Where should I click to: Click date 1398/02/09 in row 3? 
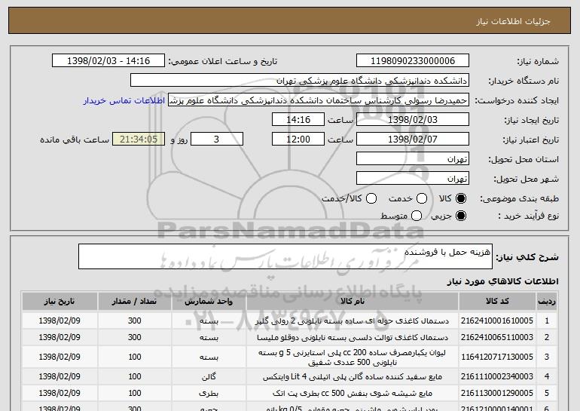(60, 357)
